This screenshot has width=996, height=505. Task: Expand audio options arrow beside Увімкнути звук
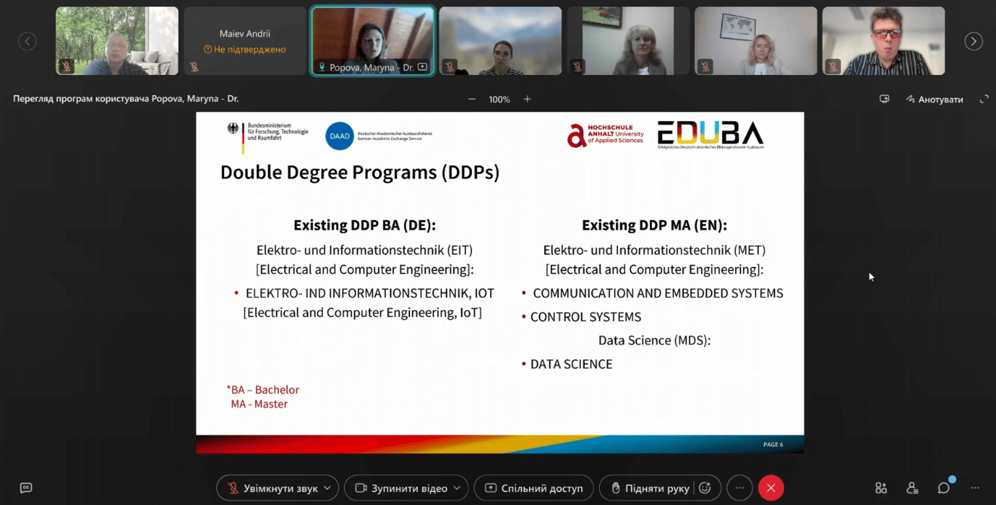click(327, 488)
